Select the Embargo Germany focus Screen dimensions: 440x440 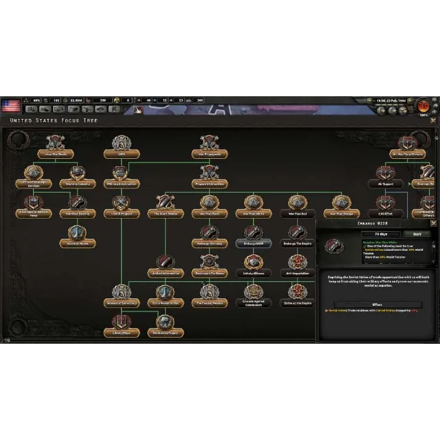(209, 238)
